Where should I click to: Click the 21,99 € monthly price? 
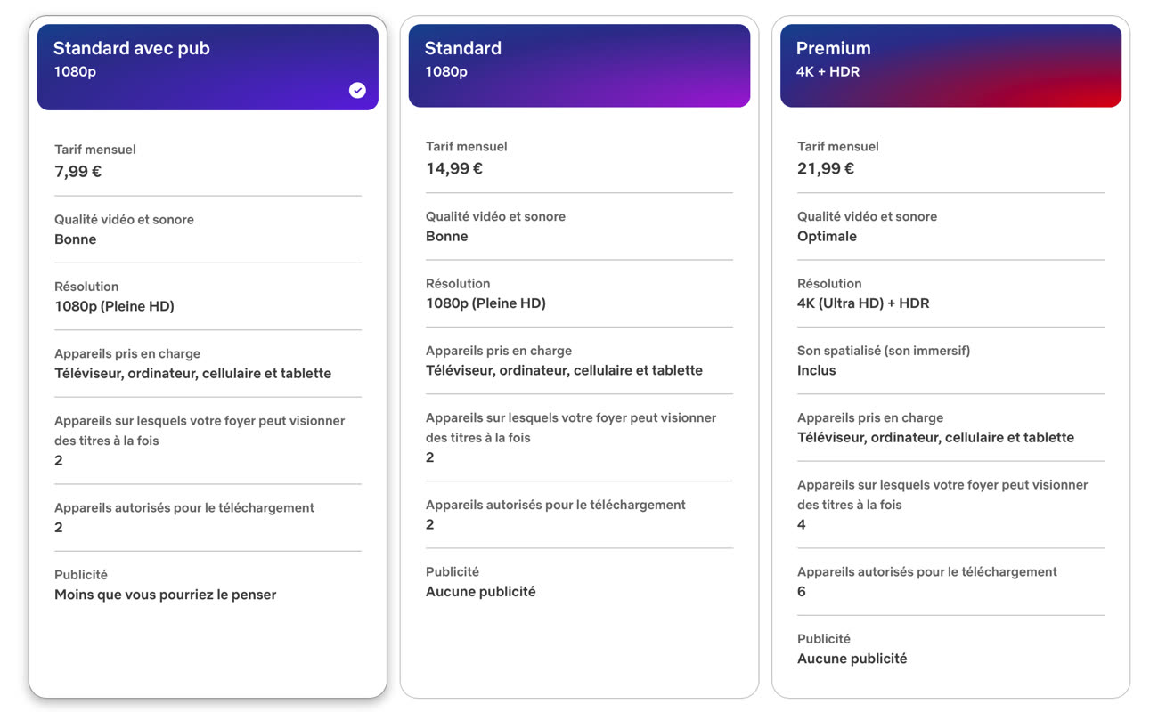tap(826, 168)
